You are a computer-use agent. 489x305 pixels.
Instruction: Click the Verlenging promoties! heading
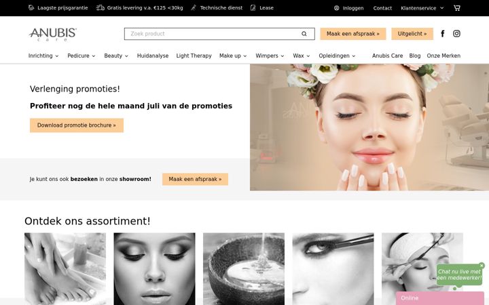click(75, 89)
